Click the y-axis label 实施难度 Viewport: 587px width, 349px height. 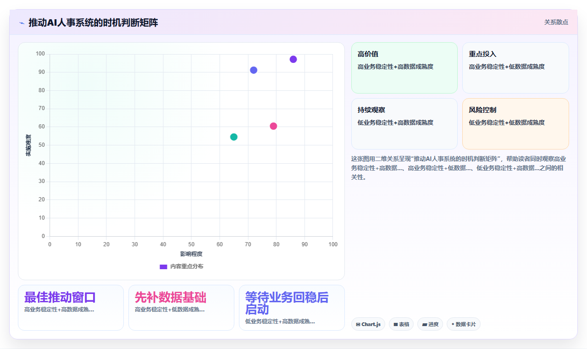point(28,145)
